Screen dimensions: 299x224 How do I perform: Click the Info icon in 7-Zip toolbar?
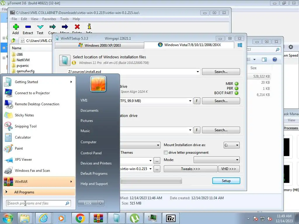89,27
